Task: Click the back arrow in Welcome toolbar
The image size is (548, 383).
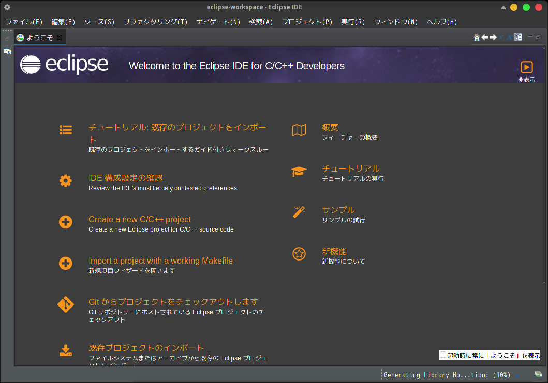Action: pyautogui.click(x=485, y=37)
